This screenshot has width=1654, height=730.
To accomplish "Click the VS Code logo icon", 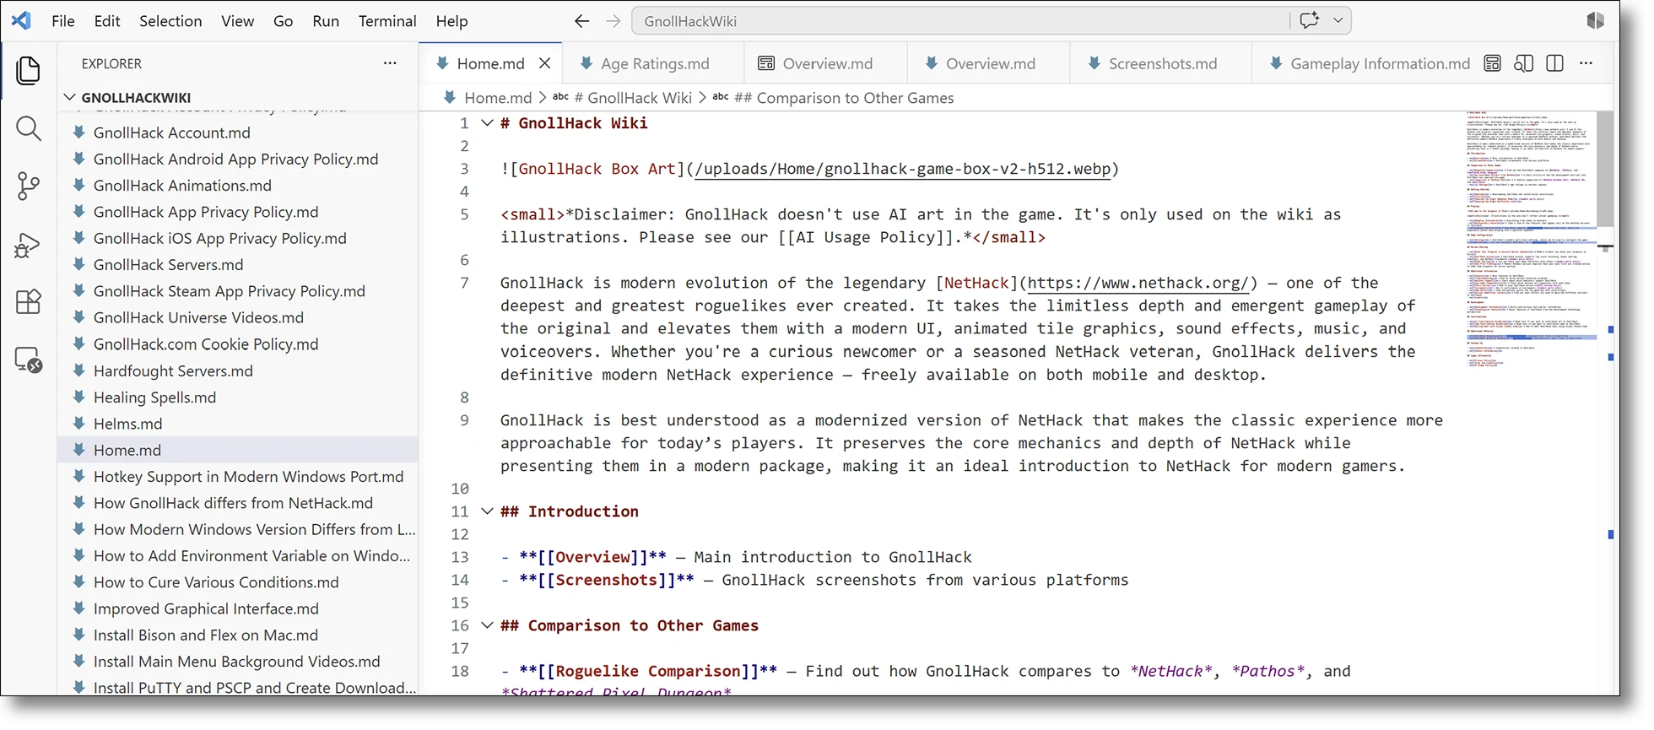I will point(21,20).
